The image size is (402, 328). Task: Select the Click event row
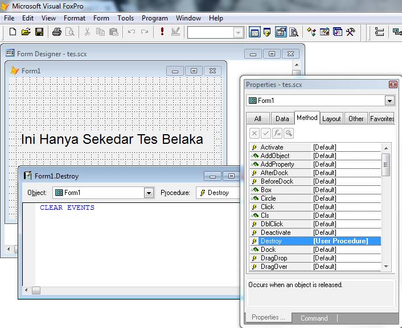tap(315, 207)
